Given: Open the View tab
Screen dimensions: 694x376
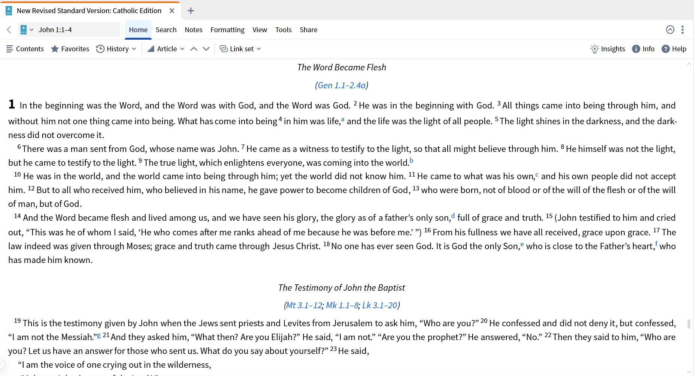Looking at the screenshot, I should (260, 30).
